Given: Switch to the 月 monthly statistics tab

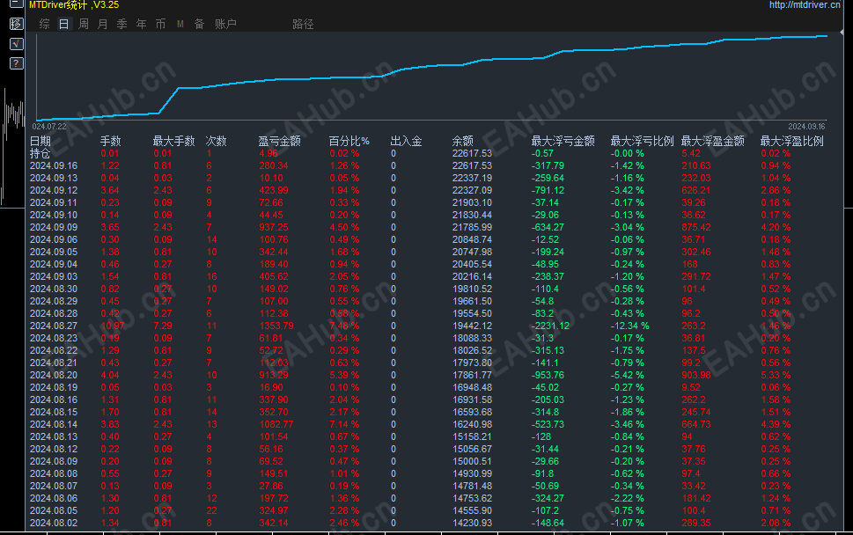Looking at the screenshot, I should [x=101, y=25].
